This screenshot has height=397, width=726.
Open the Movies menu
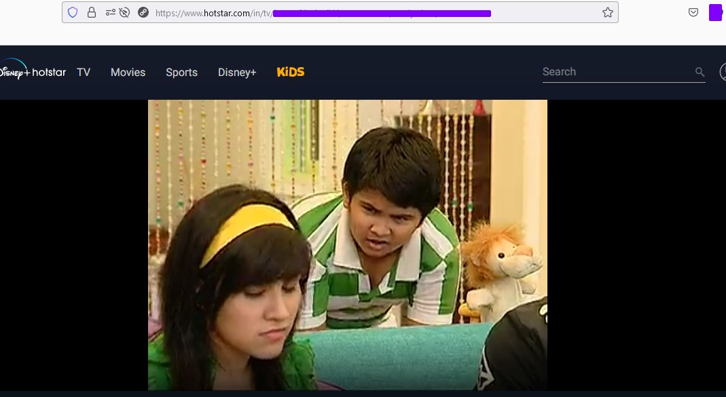click(128, 72)
